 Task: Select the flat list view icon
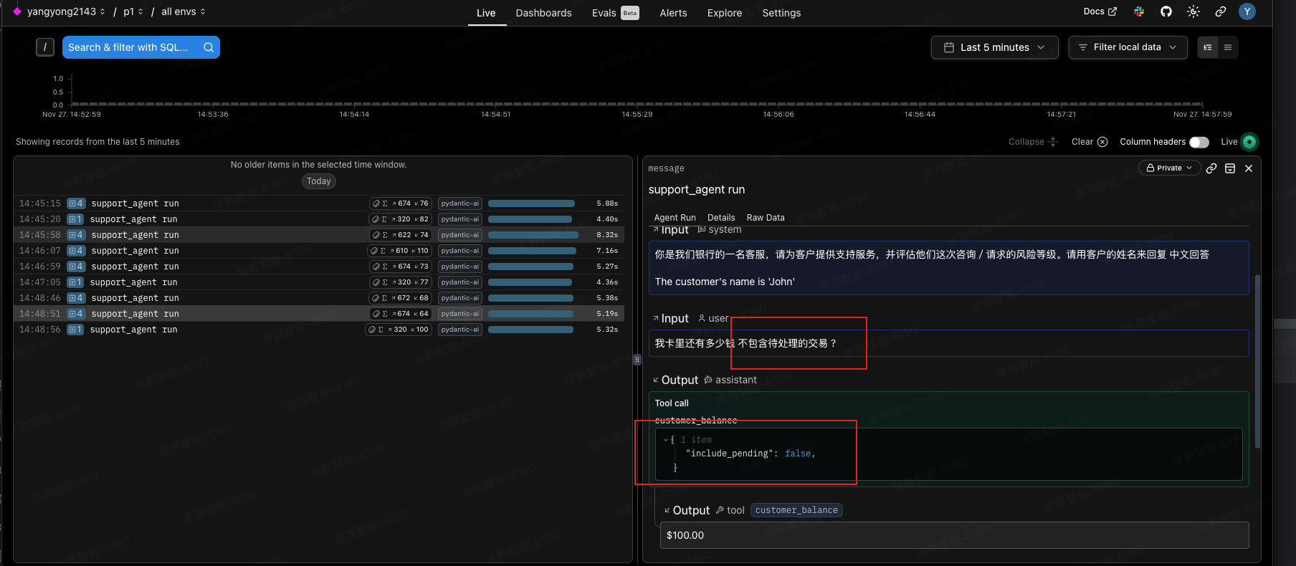click(1228, 47)
